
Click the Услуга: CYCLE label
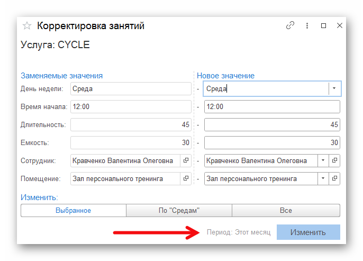55,45
